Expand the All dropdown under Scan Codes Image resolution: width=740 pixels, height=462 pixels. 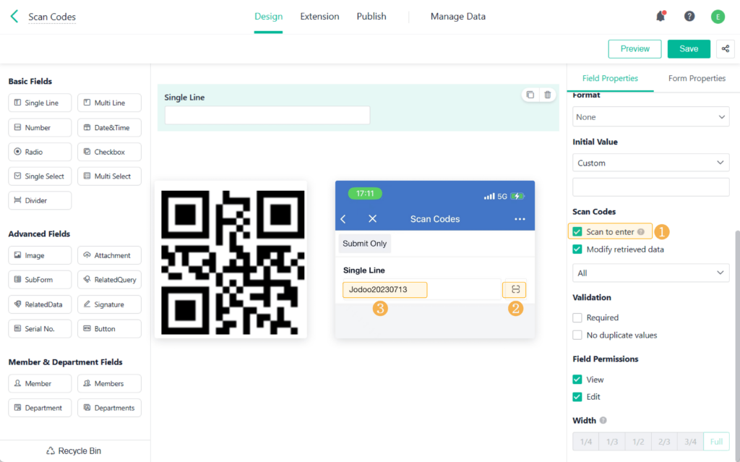coord(650,273)
